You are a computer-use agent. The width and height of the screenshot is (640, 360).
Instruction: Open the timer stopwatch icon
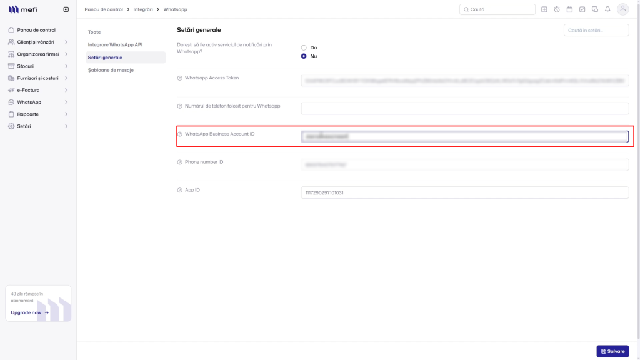[557, 9]
